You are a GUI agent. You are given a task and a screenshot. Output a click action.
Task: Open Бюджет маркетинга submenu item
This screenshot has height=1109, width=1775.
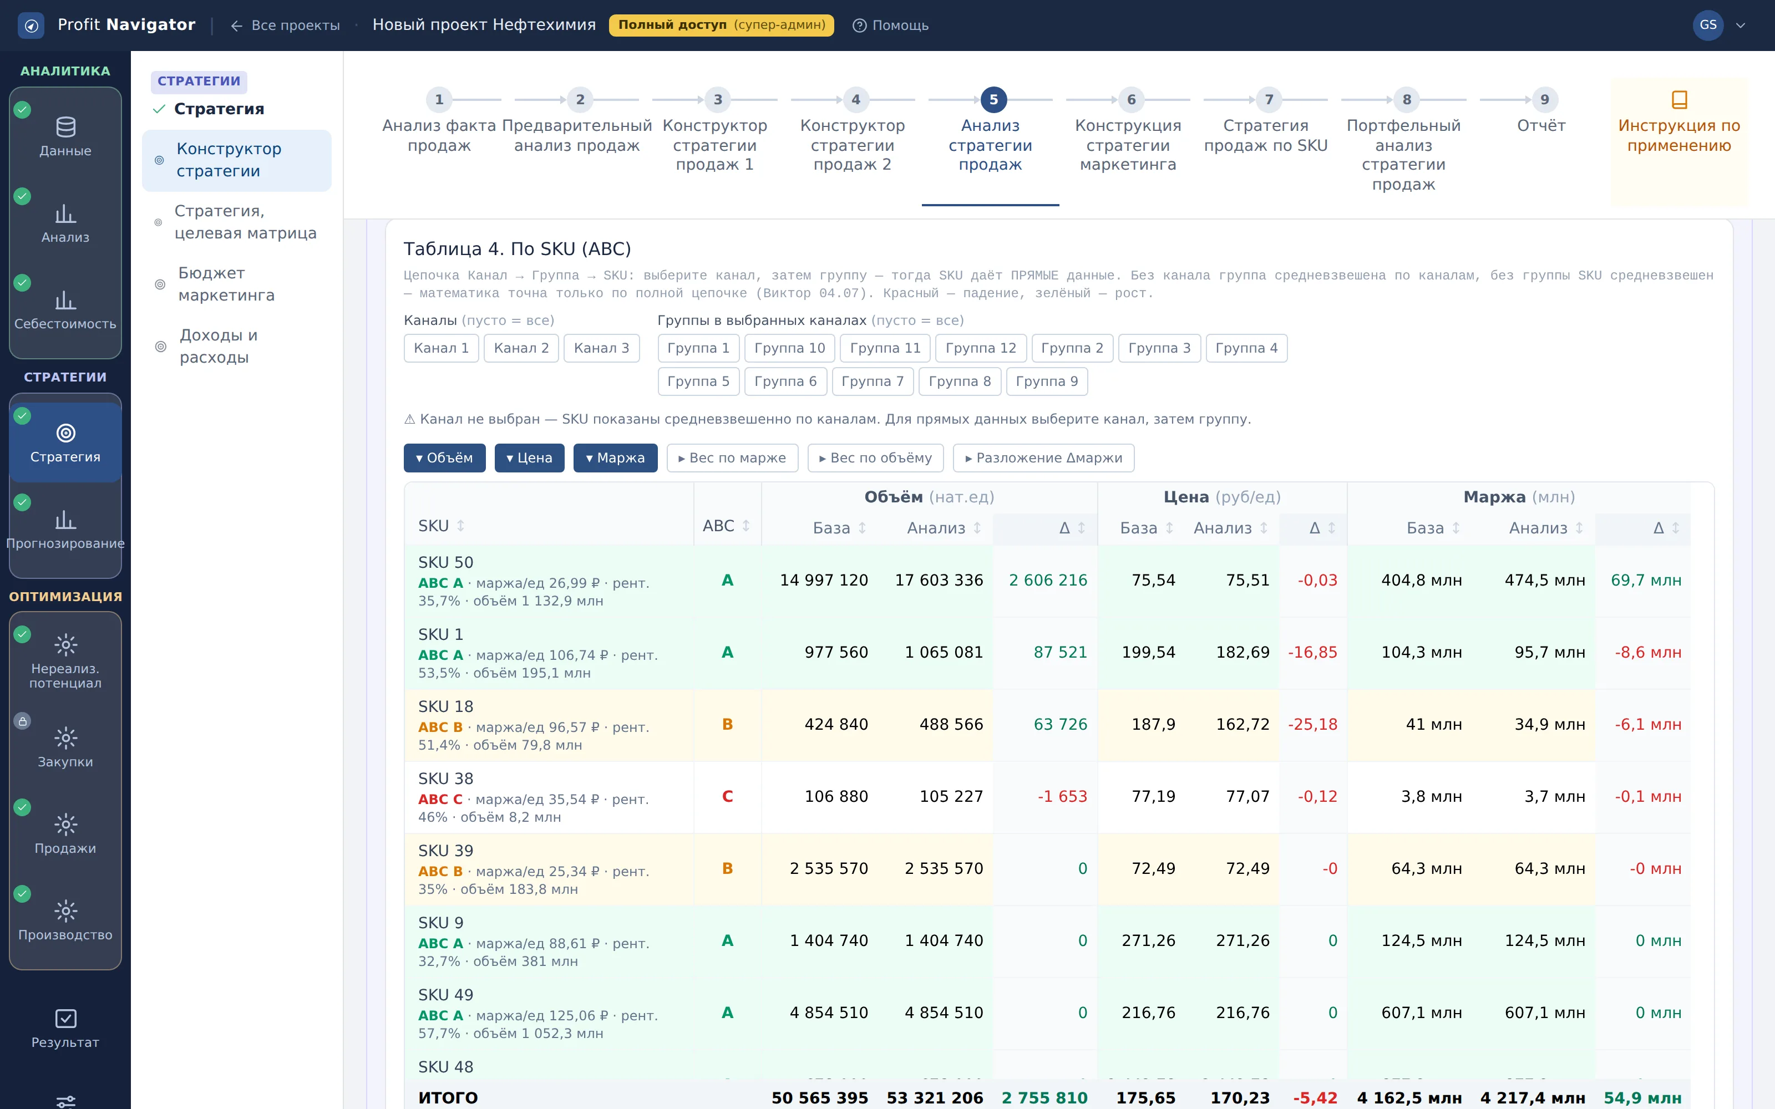point(237,284)
